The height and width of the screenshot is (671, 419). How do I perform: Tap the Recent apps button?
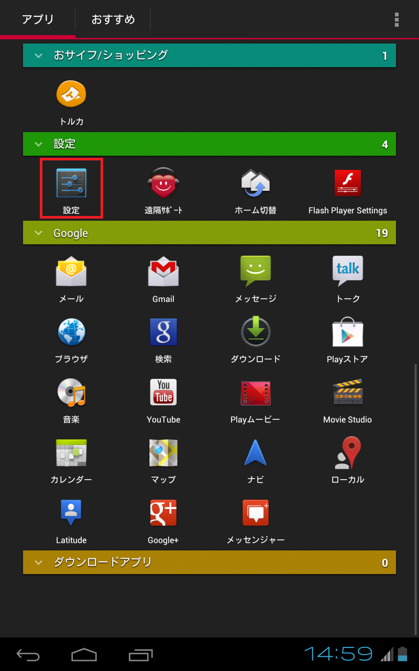[x=140, y=654]
